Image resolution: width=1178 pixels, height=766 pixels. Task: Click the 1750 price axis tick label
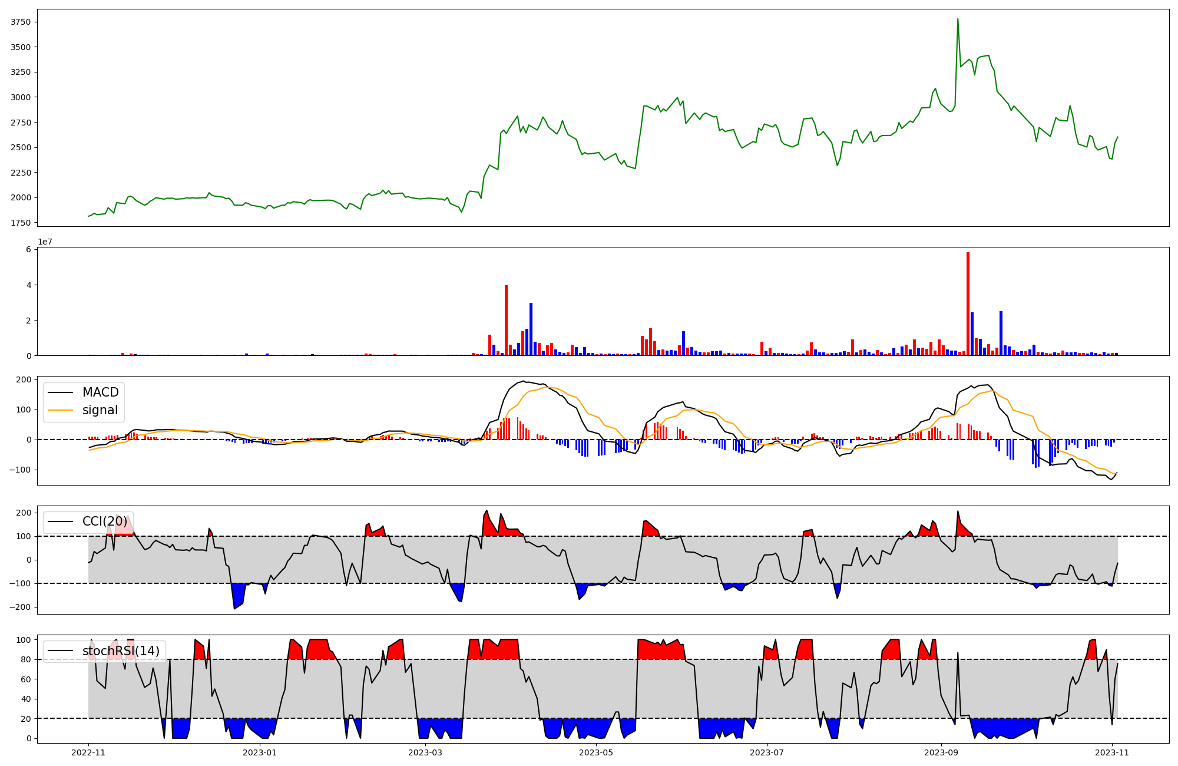pyautogui.click(x=21, y=223)
